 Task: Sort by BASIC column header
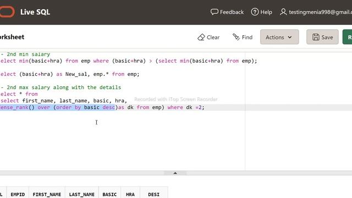(x=109, y=194)
